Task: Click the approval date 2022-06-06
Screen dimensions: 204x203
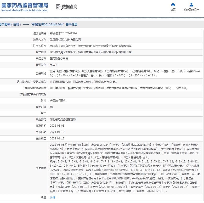Action: point(57,126)
